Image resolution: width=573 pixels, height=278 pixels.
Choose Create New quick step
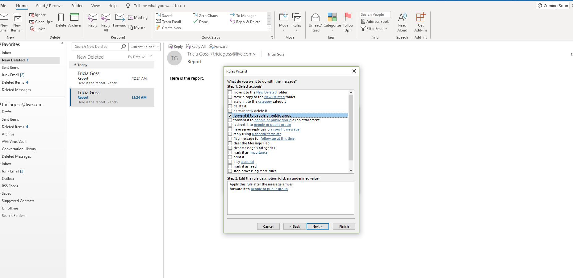169,28
